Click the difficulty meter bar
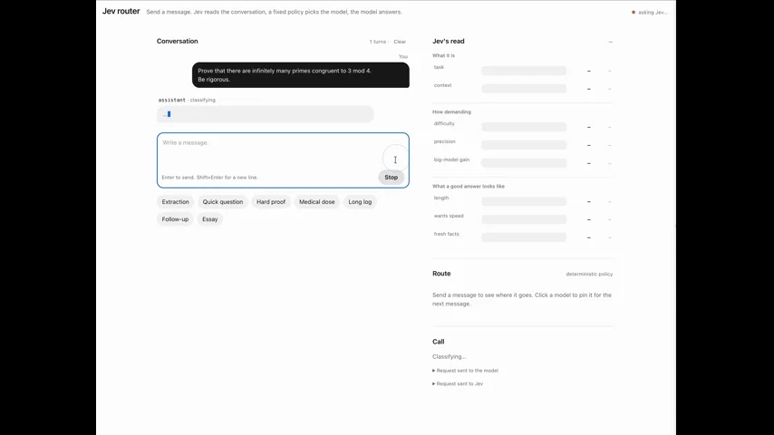This screenshot has width=774, height=435. (524, 127)
